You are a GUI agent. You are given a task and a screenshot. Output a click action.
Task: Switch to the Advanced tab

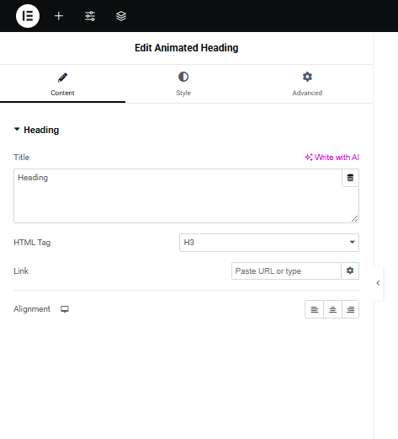point(307,83)
